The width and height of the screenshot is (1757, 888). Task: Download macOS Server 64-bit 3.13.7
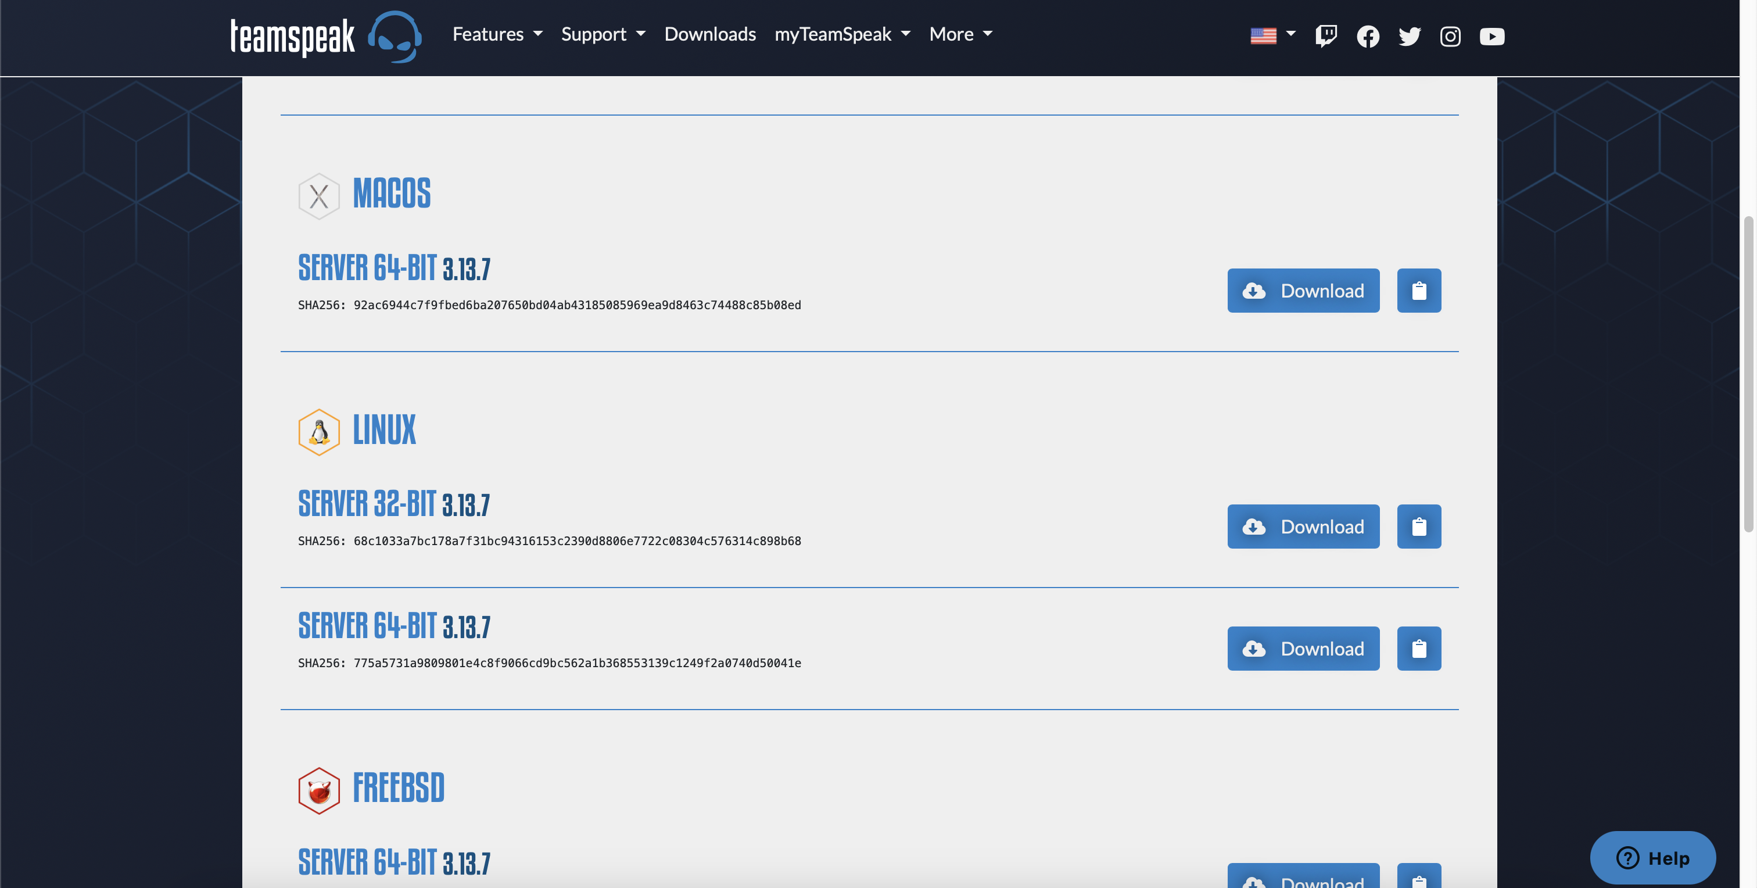pos(1303,291)
